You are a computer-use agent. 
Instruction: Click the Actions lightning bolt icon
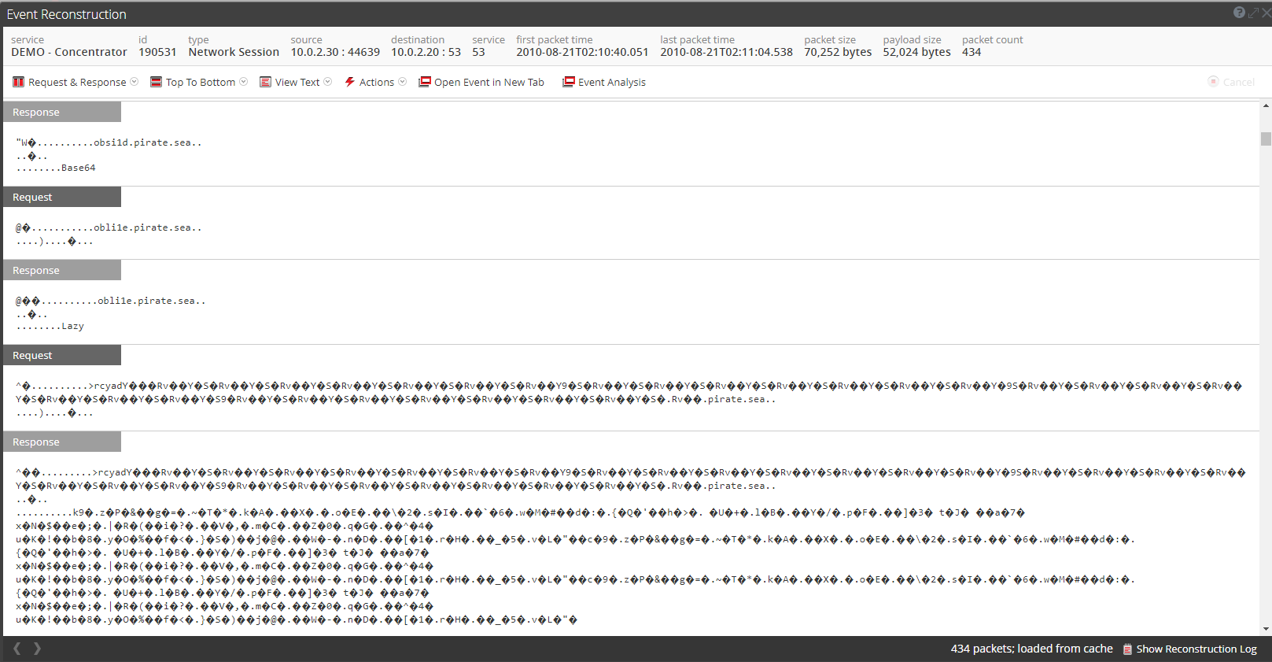point(350,82)
